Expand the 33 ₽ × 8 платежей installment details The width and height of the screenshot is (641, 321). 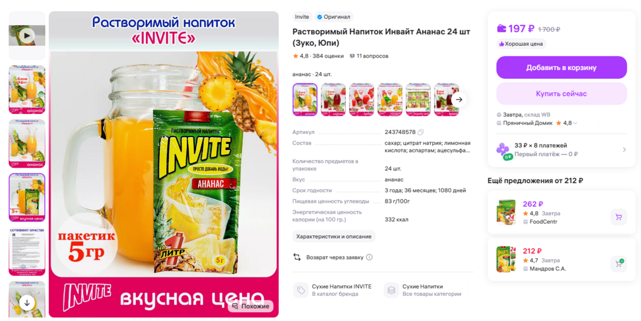point(561,150)
